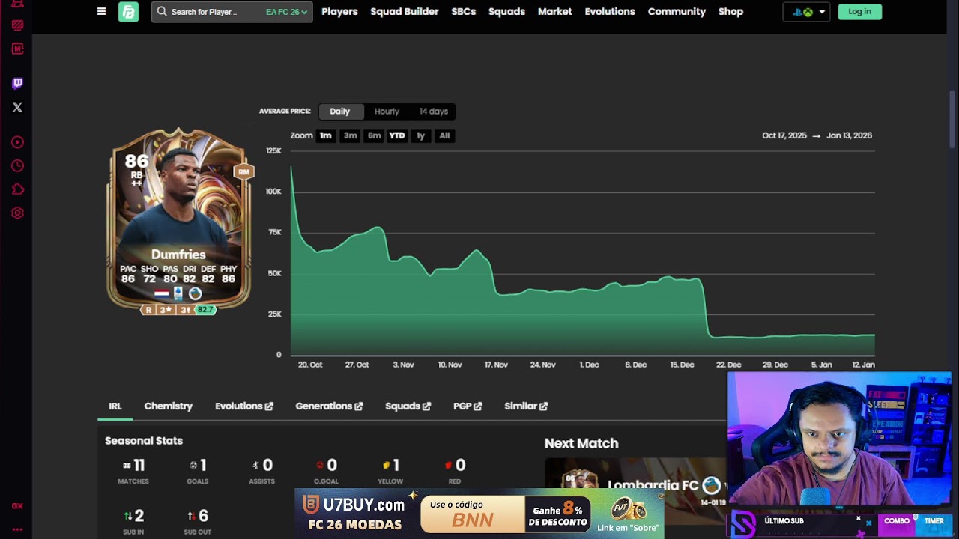Click the Search for Player field

(232, 12)
